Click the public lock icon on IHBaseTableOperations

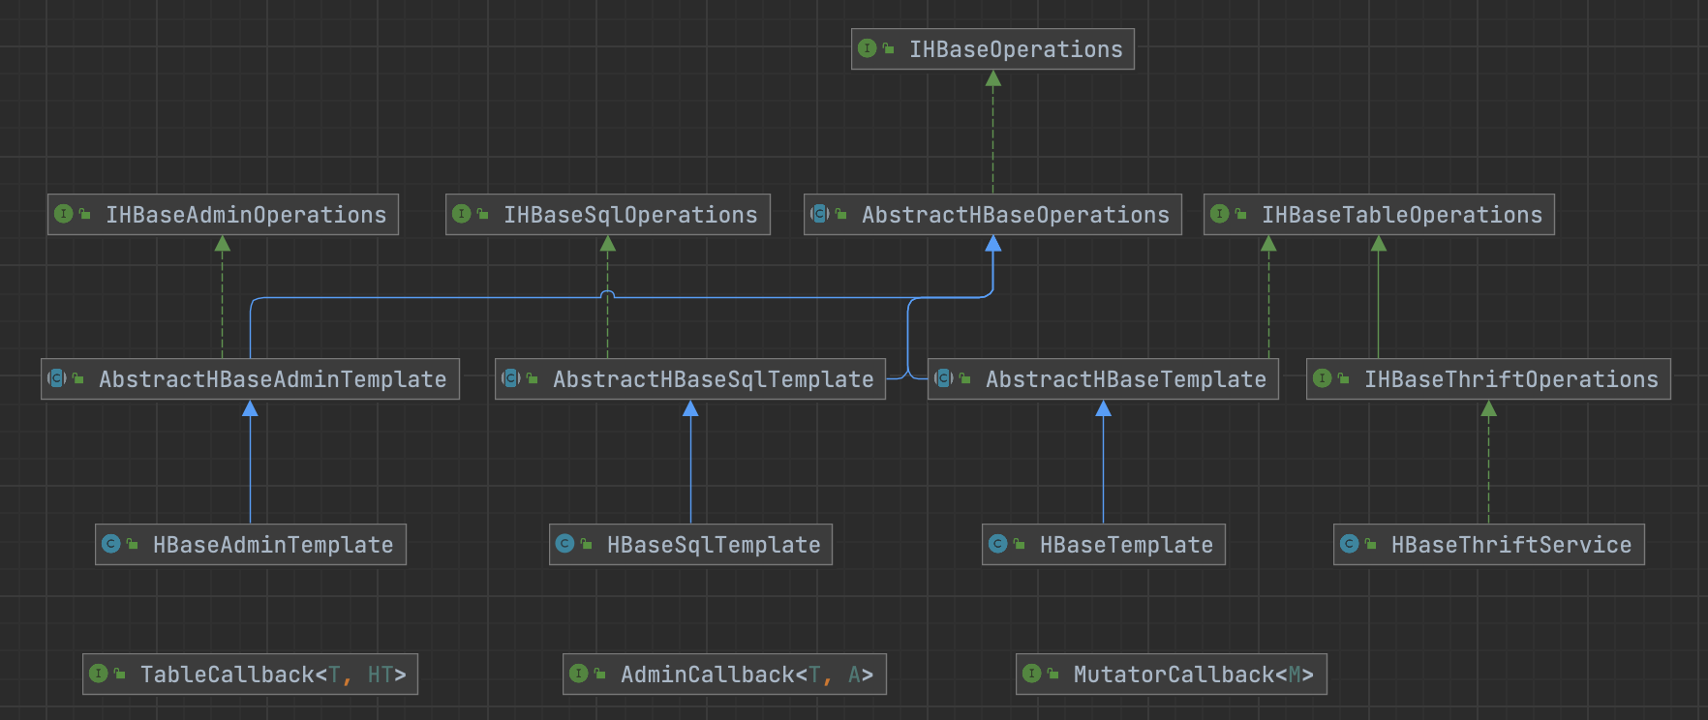tap(1240, 214)
